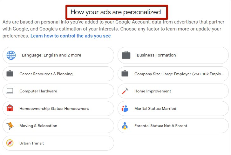This screenshot has height=155, width=231.
Task: Open 'Learn how to control the ads you see' link
Action: coord(71,36)
